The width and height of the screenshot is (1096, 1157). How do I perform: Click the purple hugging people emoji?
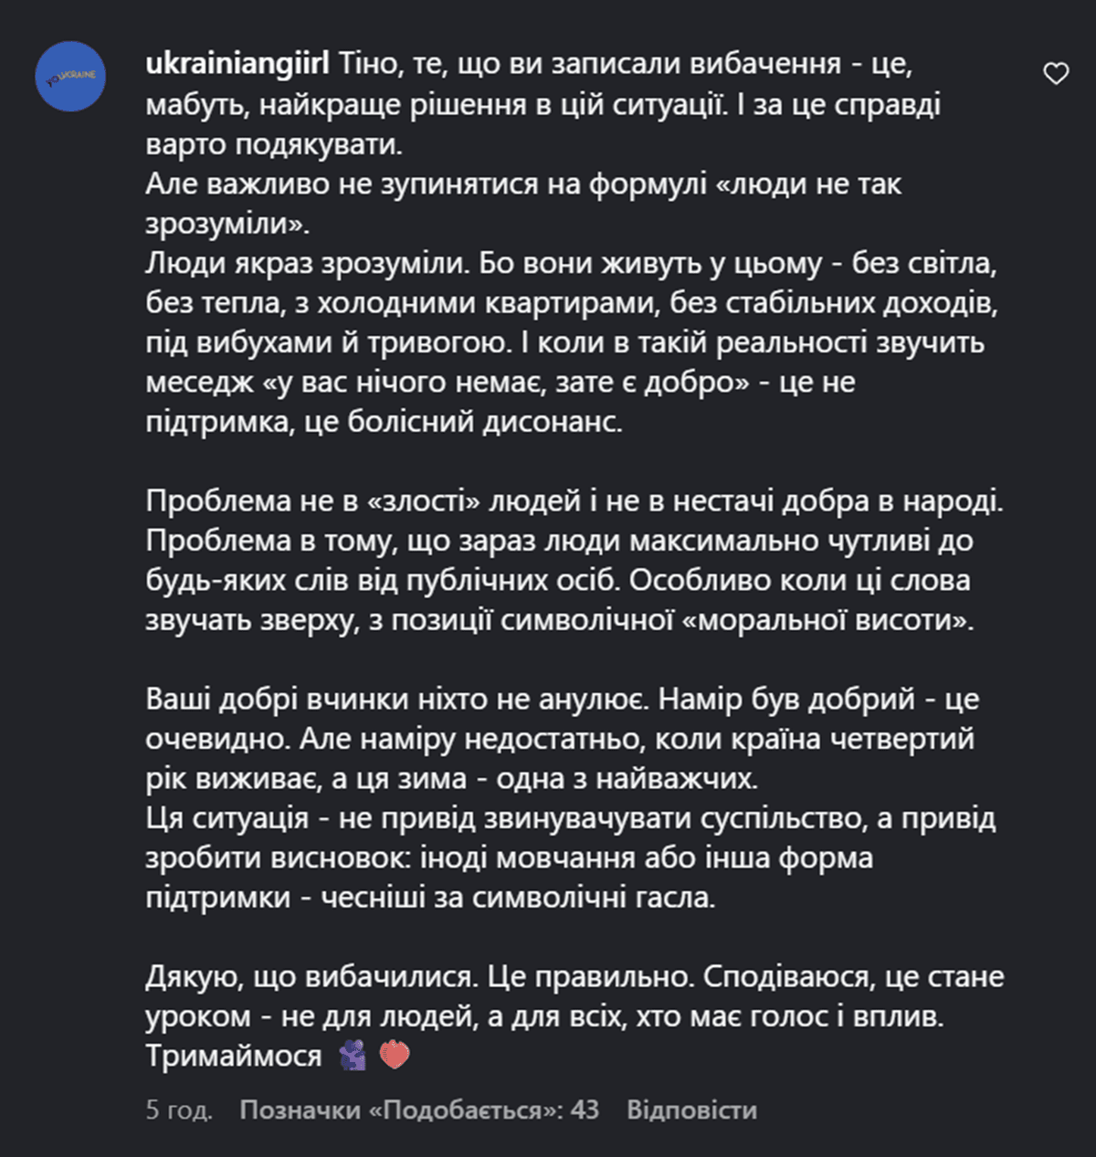pos(353,1056)
